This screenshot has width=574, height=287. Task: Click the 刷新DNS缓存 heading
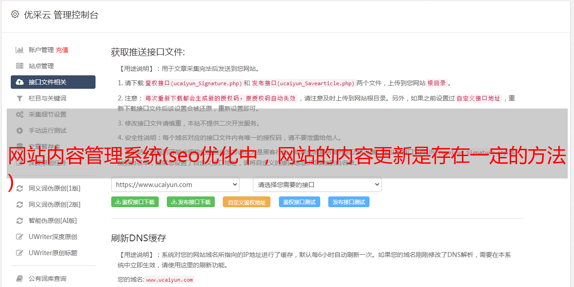[139, 238]
